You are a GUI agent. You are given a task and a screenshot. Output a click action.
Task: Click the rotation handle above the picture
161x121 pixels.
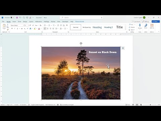81,43
